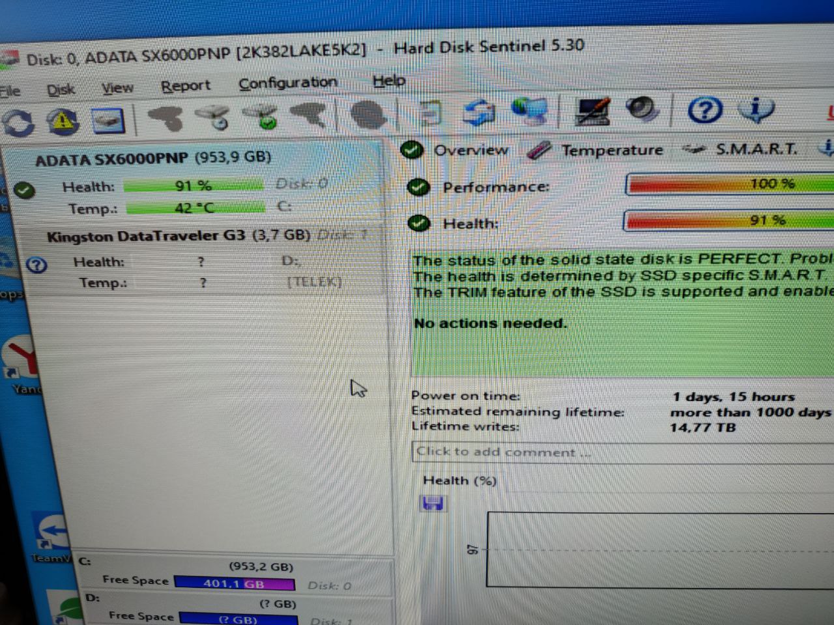834x625 pixels.
Task: Click the 'Health (%)' chart heading
Action: pos(459,480)
